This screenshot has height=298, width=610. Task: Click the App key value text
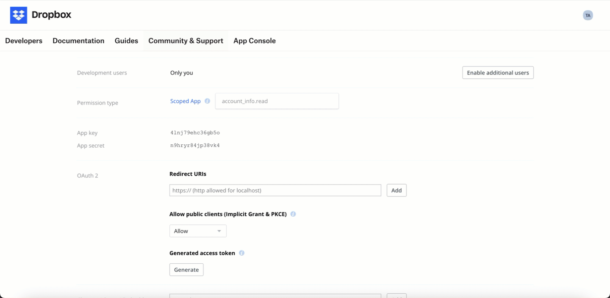tap(195, 133)
